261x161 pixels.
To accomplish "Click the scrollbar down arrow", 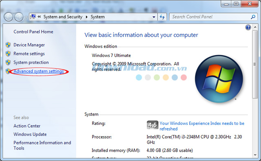I will tap(255, 155).
